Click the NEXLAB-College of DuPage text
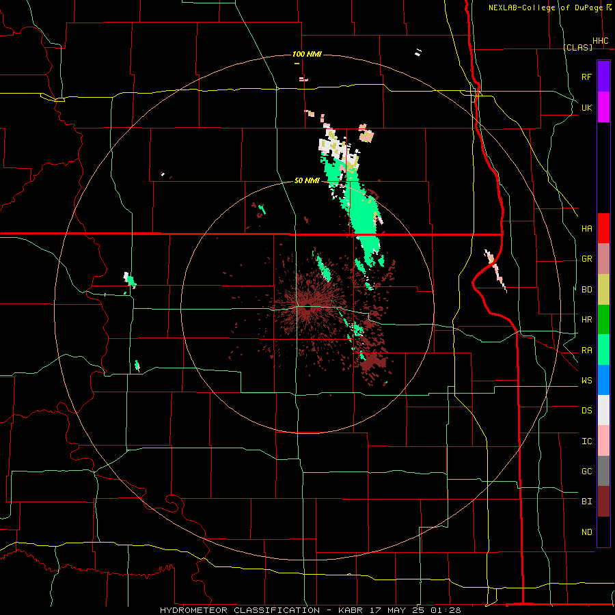Viewport: 615px width, 615px height. click(x=545, y=8)
